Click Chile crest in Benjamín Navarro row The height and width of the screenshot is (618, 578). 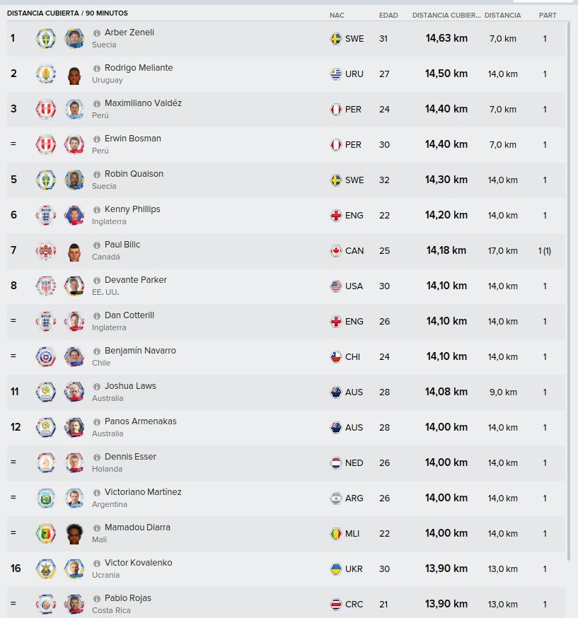[x=46, y=356]
